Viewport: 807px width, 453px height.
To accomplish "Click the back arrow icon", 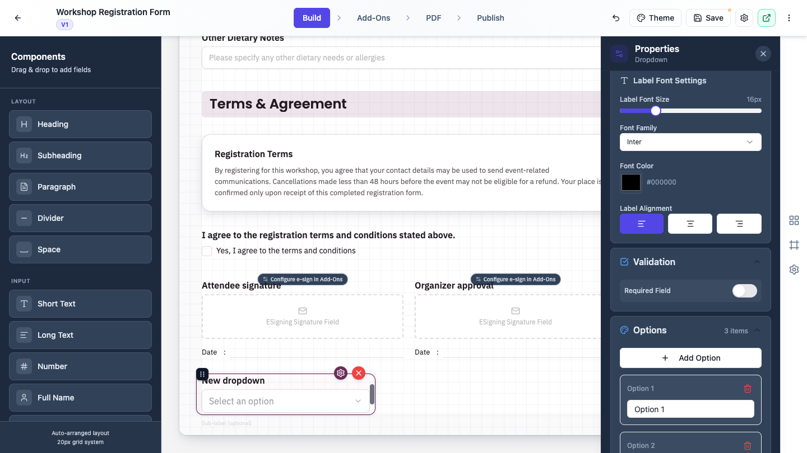I will (x=18, y=18).
